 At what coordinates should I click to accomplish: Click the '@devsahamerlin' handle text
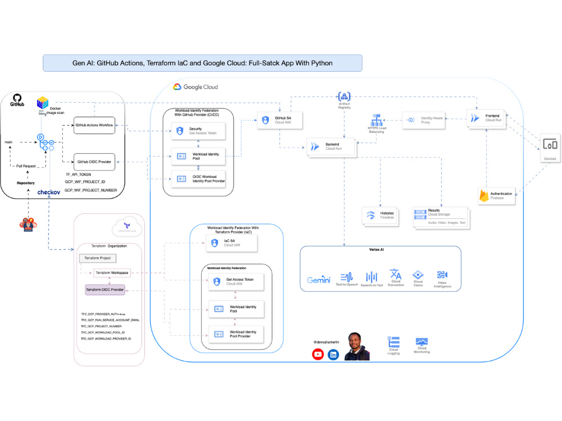[x=326, y=342]
